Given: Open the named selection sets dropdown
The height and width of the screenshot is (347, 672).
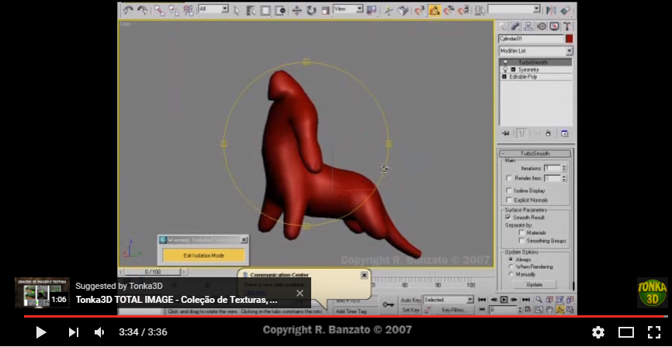Looking at the screenshot, I should pos(514,9).
